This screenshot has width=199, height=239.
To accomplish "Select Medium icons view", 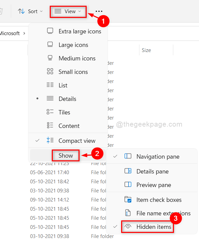I will pos(68,58).
